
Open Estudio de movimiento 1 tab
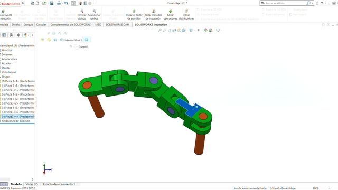(x=59, y=184)
